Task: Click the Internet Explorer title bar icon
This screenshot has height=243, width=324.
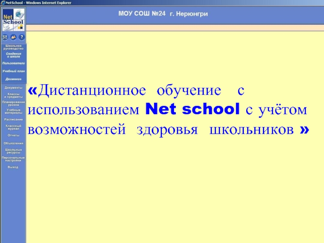Action: pyautogui.click(x=3, y=3)
